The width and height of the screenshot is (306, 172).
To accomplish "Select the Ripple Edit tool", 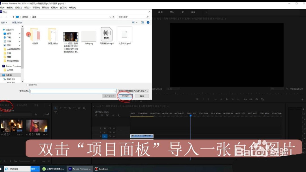I will [x=65, y=108].
